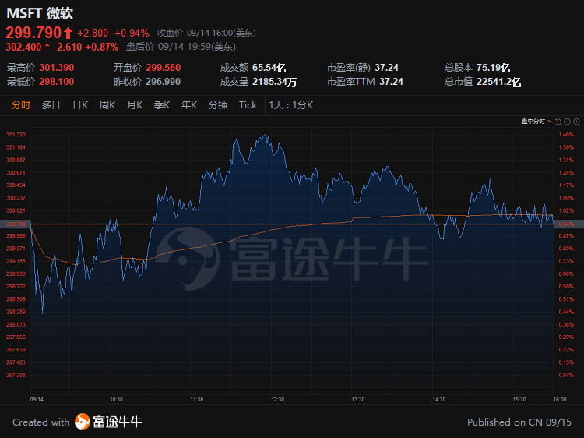The height and width of the screenshot is (438, 584).
Task: Switch to the 多日 chart tab
Action: [x=51, y=105]
